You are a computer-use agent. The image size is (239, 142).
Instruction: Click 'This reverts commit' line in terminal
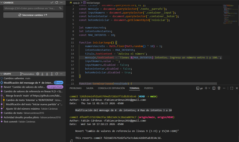(x=118, y=138)
